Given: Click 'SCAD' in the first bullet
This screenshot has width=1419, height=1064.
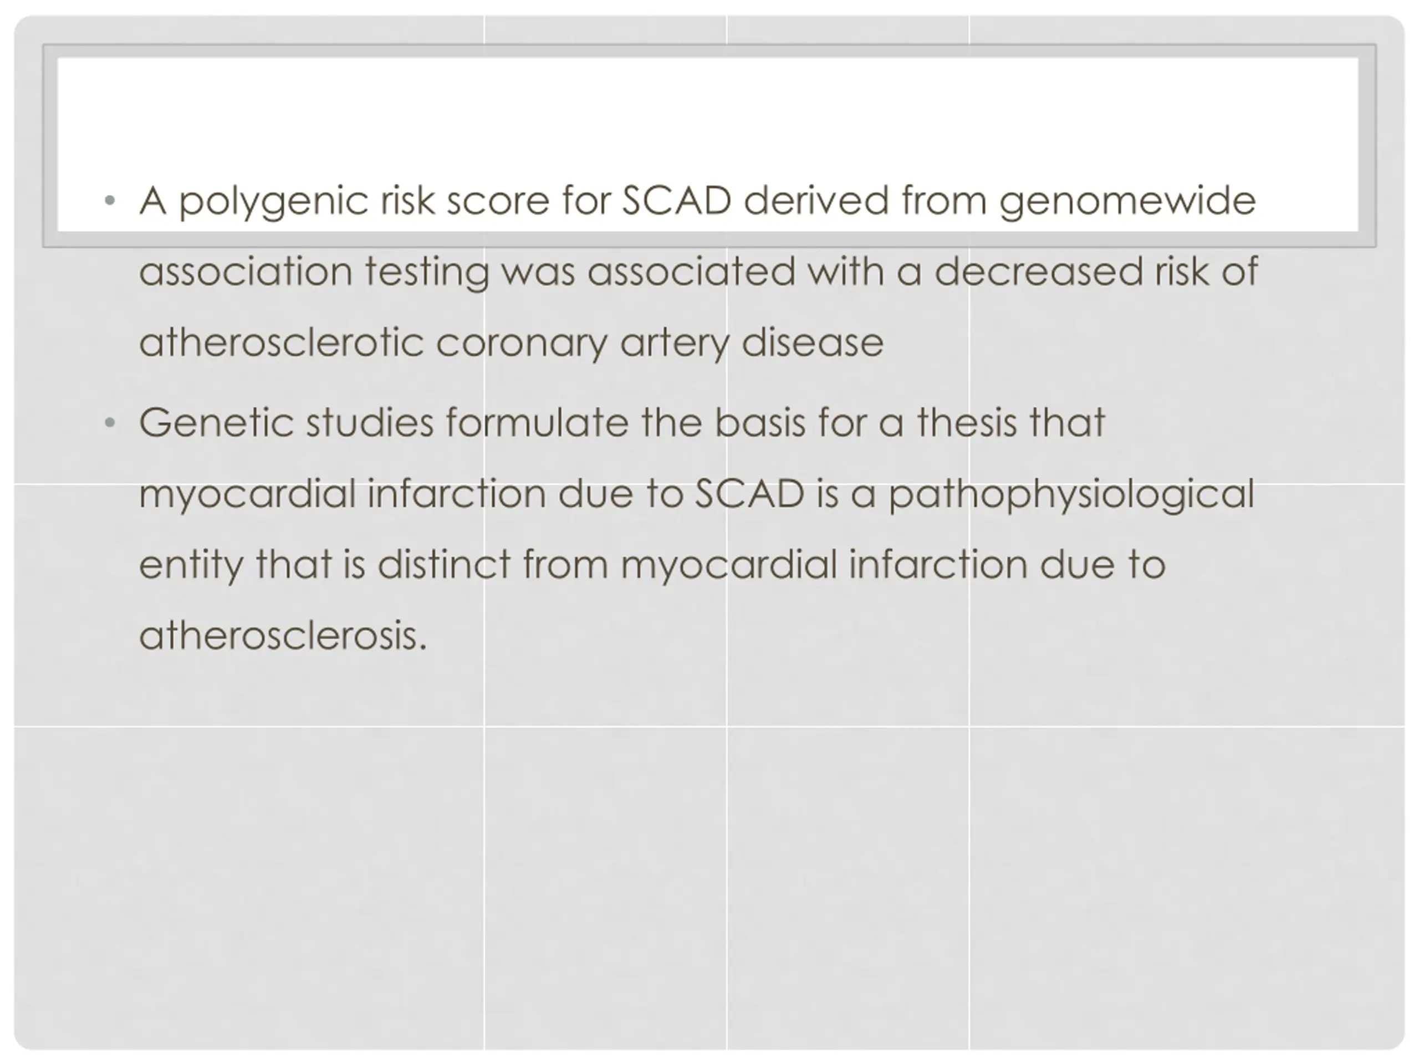Looking at the screenshot, I should click(677, 201).
